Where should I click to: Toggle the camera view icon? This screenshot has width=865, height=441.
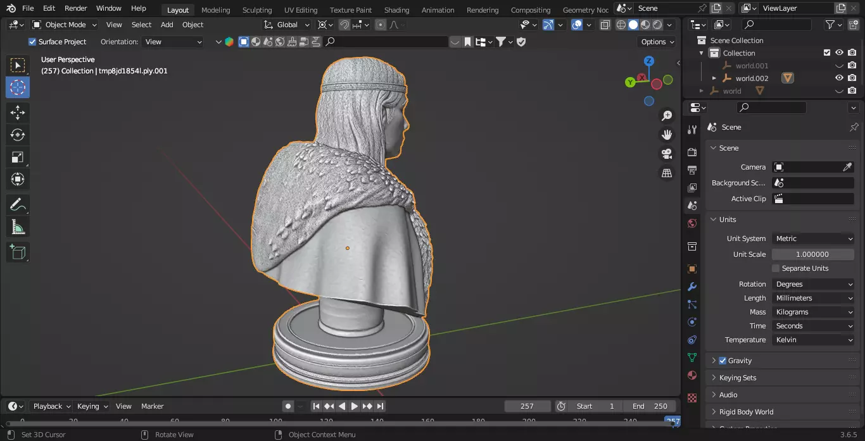667,154
